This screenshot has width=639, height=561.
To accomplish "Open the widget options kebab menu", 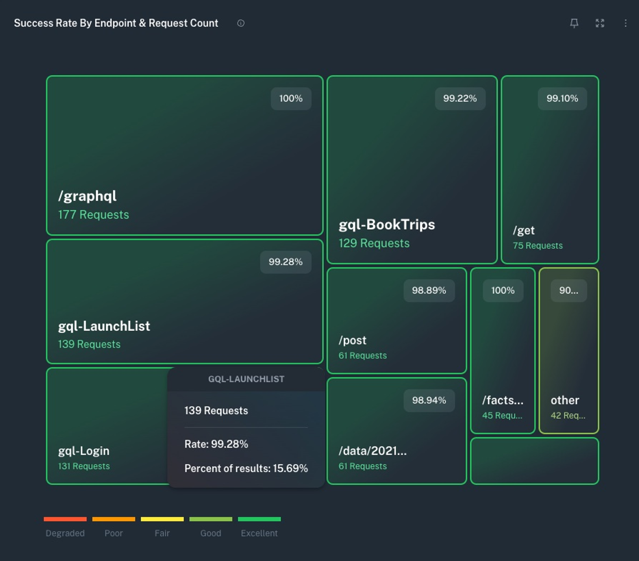I will 626,23.
